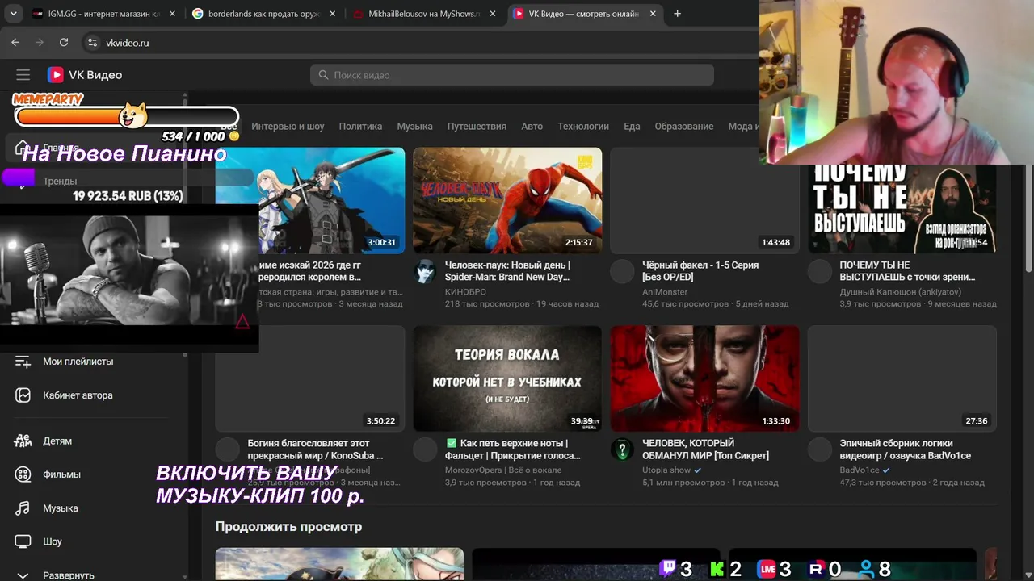Click the 218 тыс просмотров view count
The image size is (1034, 581).
point(487,304)
